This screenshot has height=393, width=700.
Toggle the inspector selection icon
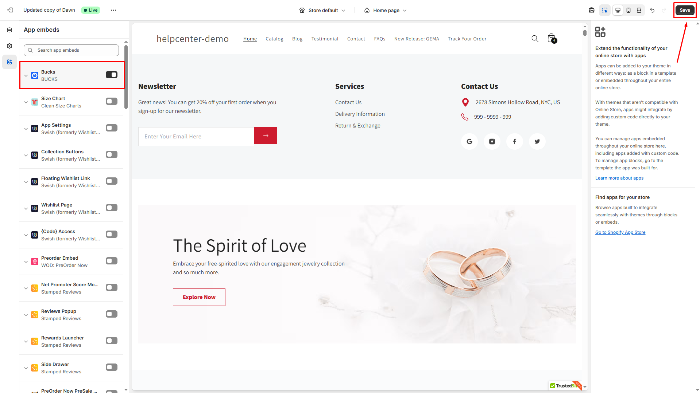pos(605,10)
